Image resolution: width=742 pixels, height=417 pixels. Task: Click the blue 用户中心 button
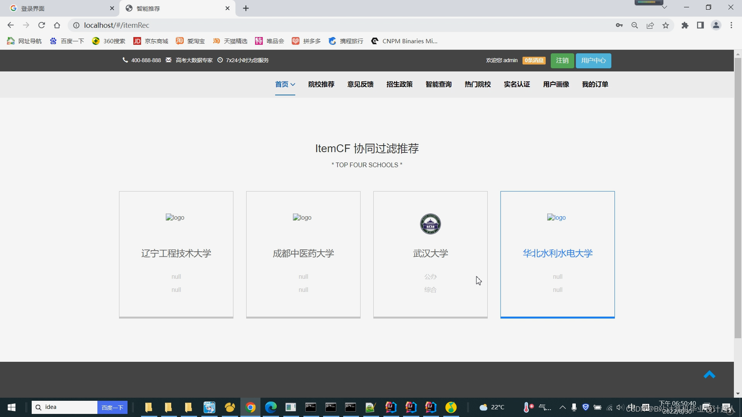[x=593, y=61]
